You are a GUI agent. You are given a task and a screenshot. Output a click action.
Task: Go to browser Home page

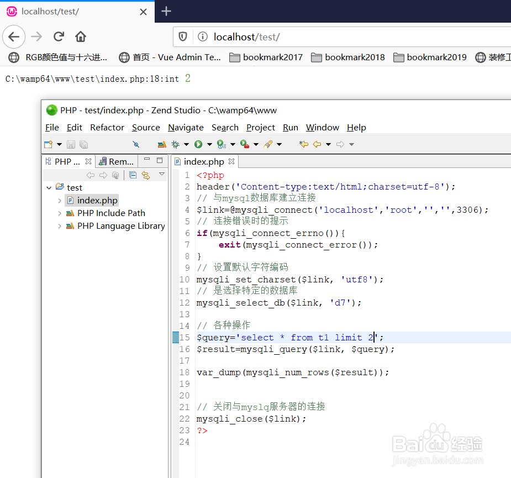coord(81,36)
